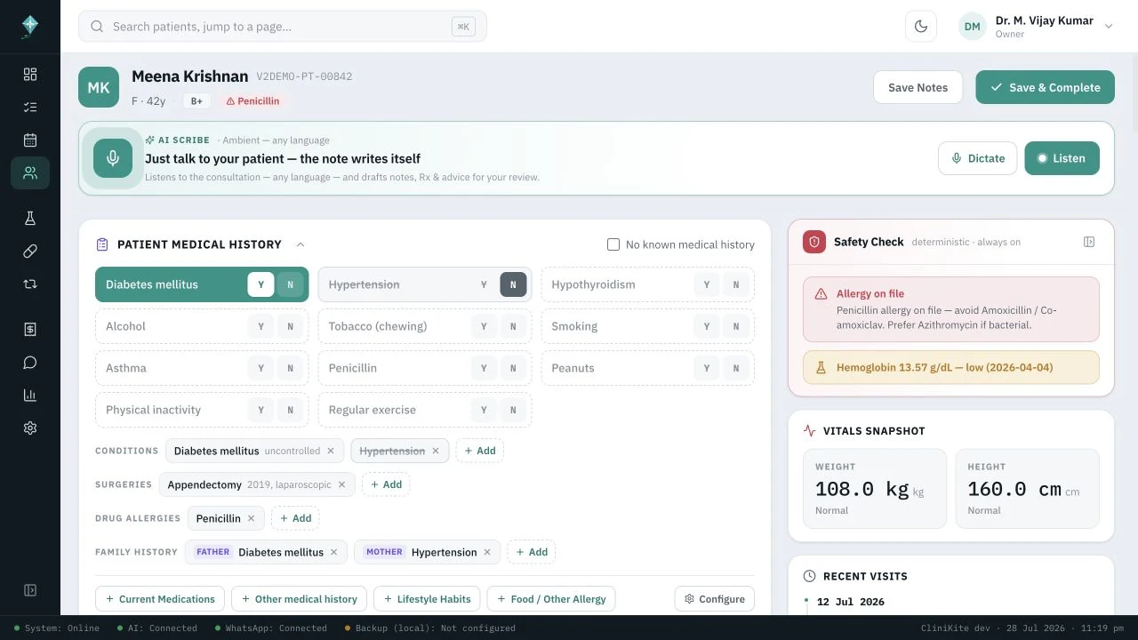Viewport: 1138px width, 640px height.
Task: Collapse Patient Medical History section
Action: click(x=300, y=244)
